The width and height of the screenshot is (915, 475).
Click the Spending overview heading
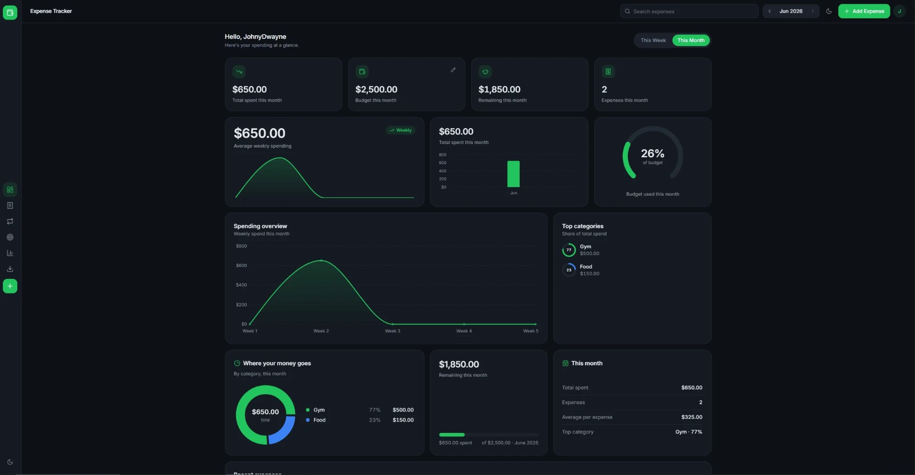[260, 226]
